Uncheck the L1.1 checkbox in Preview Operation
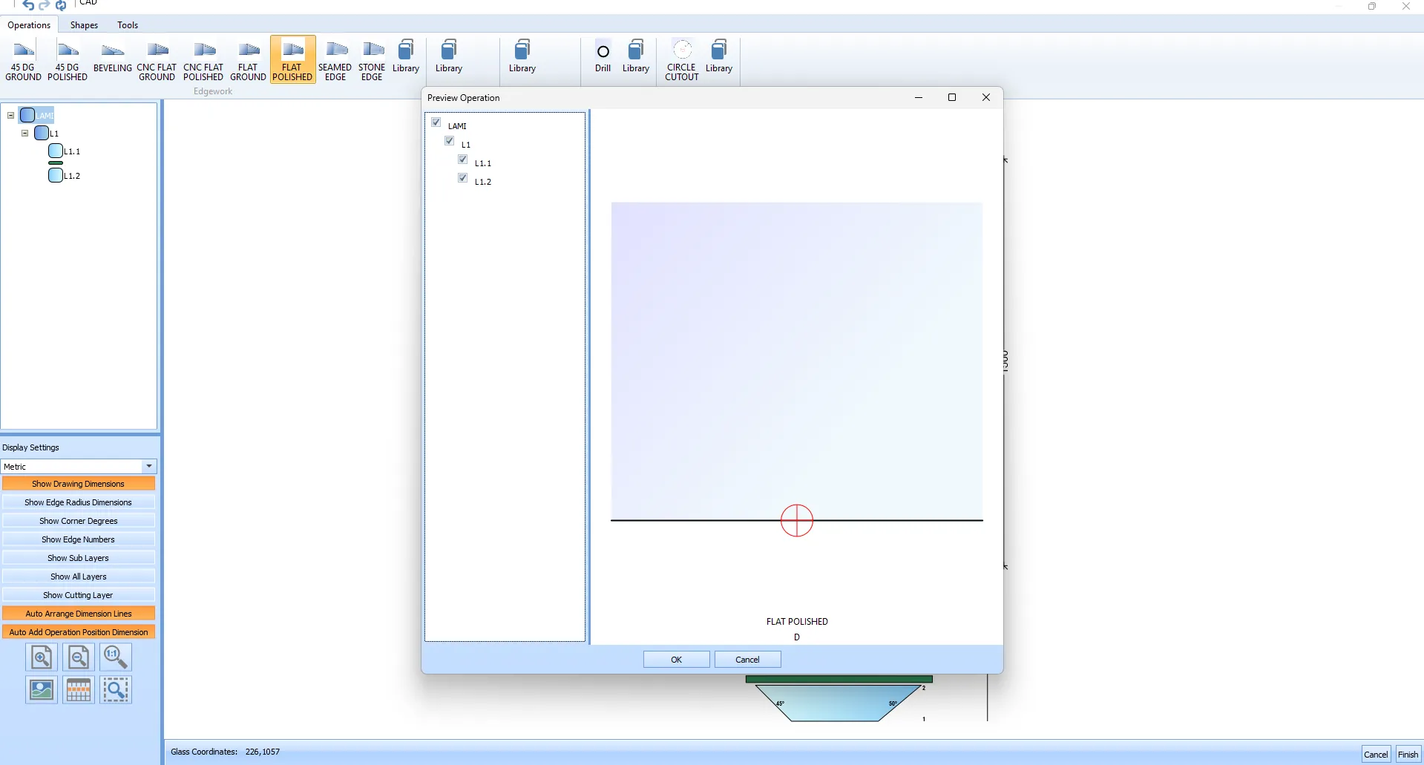1424x765 pixels. click(463, 160)
